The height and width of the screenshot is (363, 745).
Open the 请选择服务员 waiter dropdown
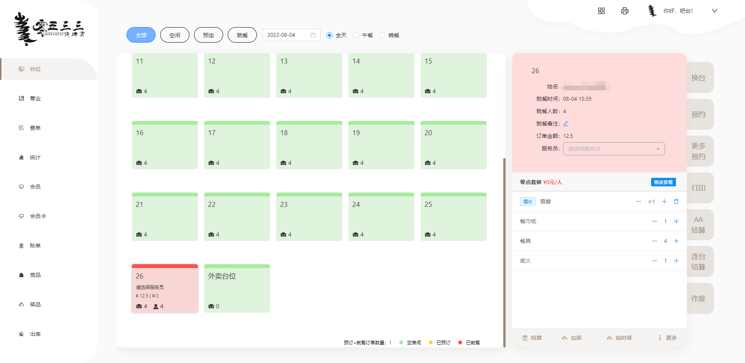[614, 149]
